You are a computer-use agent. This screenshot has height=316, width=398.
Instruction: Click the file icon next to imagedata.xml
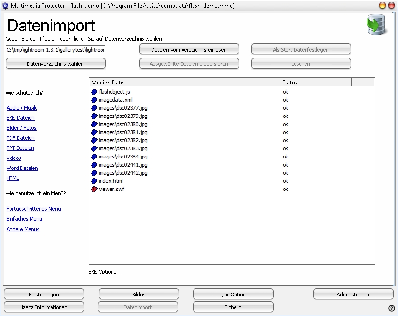tap(94, 100)
